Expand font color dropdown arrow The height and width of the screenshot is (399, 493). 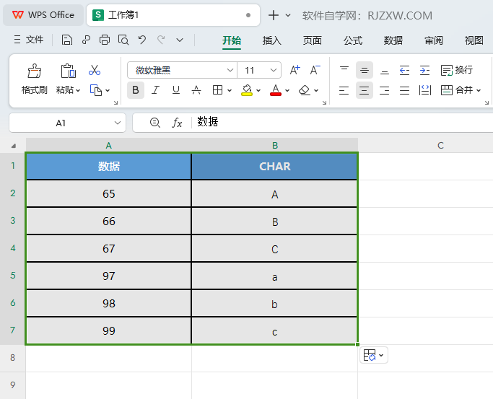coord(287,91)
